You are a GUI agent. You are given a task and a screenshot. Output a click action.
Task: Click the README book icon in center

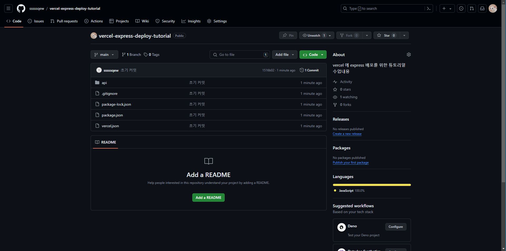coord(209,161)
